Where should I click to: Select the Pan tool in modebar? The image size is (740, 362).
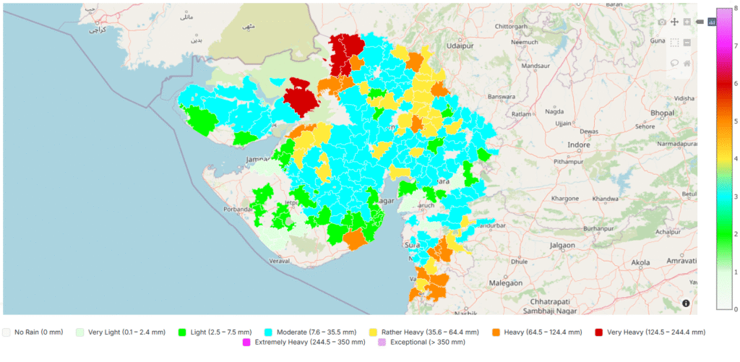pyautogui.click(x=674, y=22)
